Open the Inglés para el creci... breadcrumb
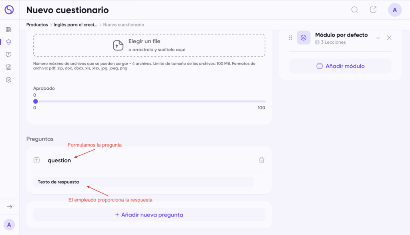The width and height of the screenshot is (410, 235). point(76,25)
